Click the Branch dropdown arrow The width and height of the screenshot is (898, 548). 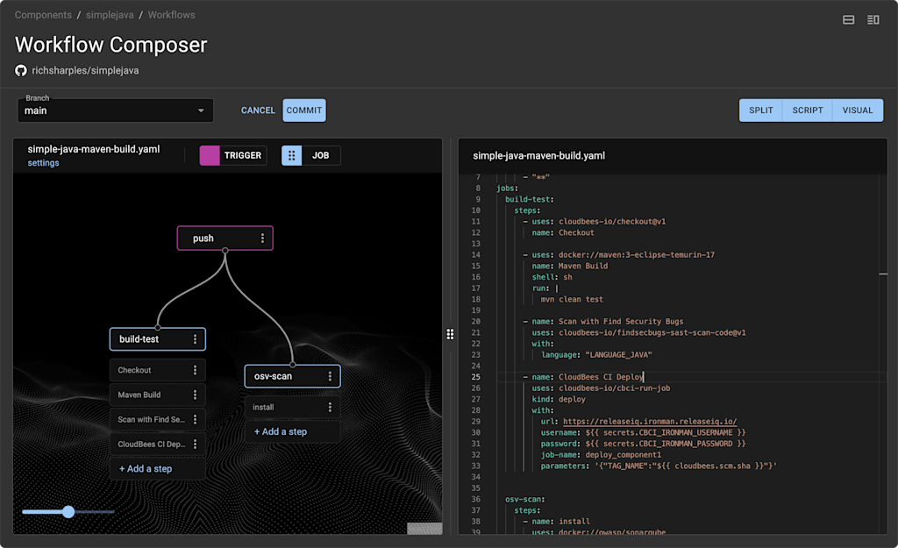[x=201, y=110]
